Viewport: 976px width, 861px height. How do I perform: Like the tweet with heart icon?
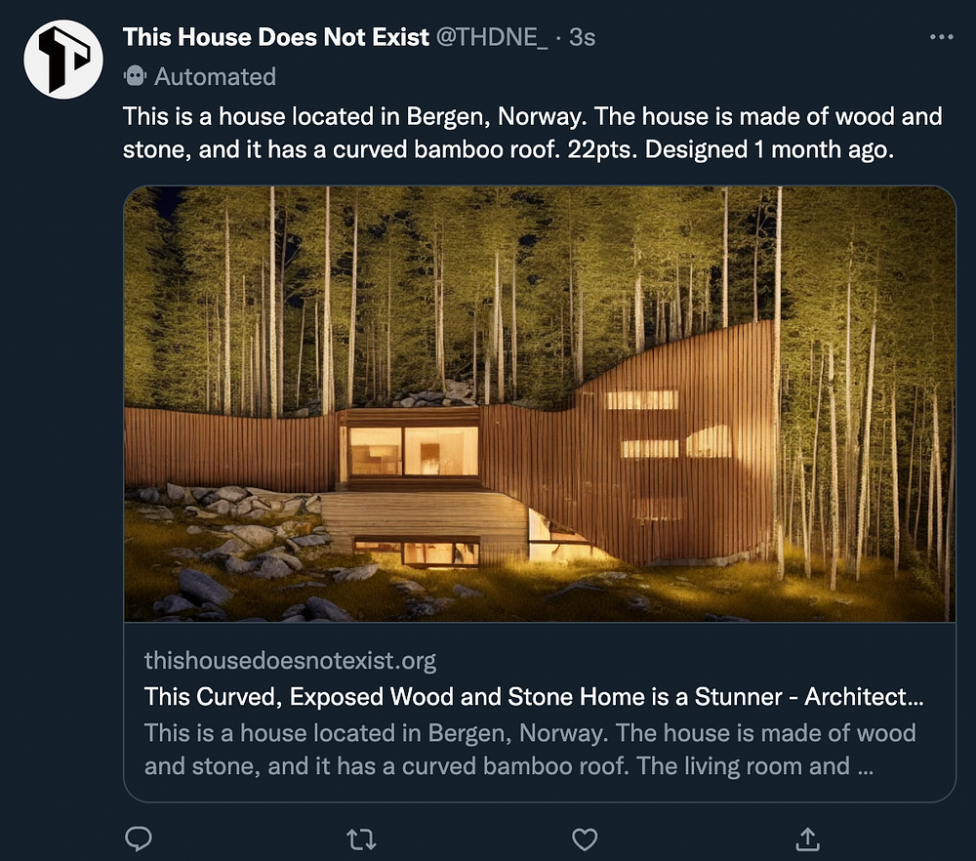pyautogui.click(x=585, y=840)
